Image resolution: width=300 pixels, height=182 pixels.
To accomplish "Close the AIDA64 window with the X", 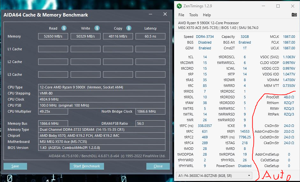I will [x=165, y=14].
